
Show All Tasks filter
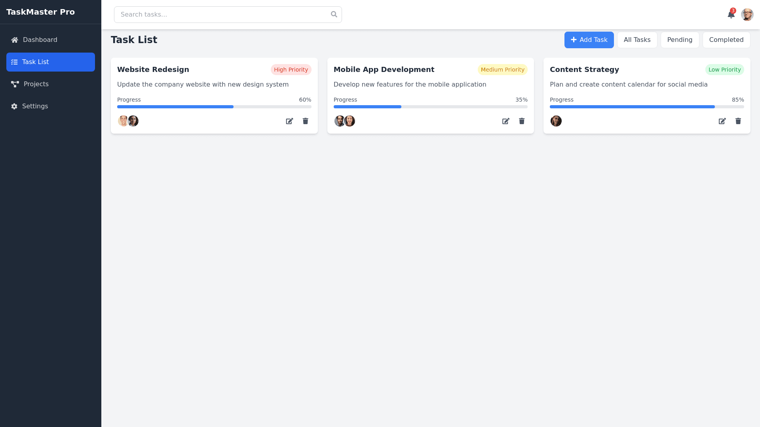coord(637,40)
